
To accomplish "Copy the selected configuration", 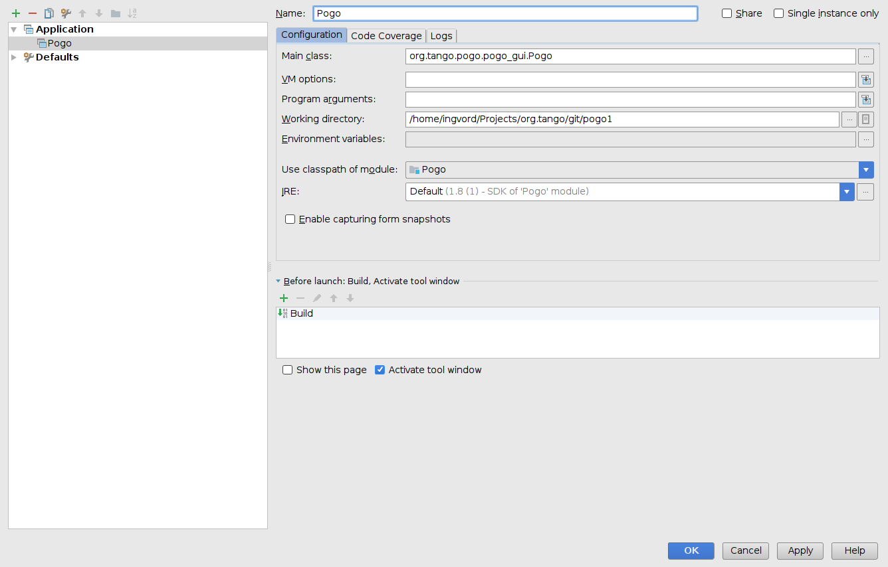I will 49,13.
